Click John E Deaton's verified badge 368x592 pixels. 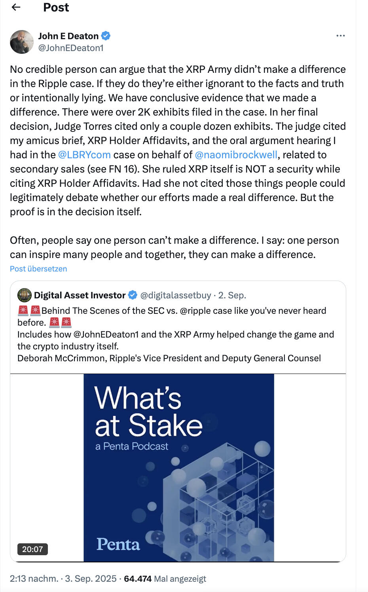coord(106,36)
